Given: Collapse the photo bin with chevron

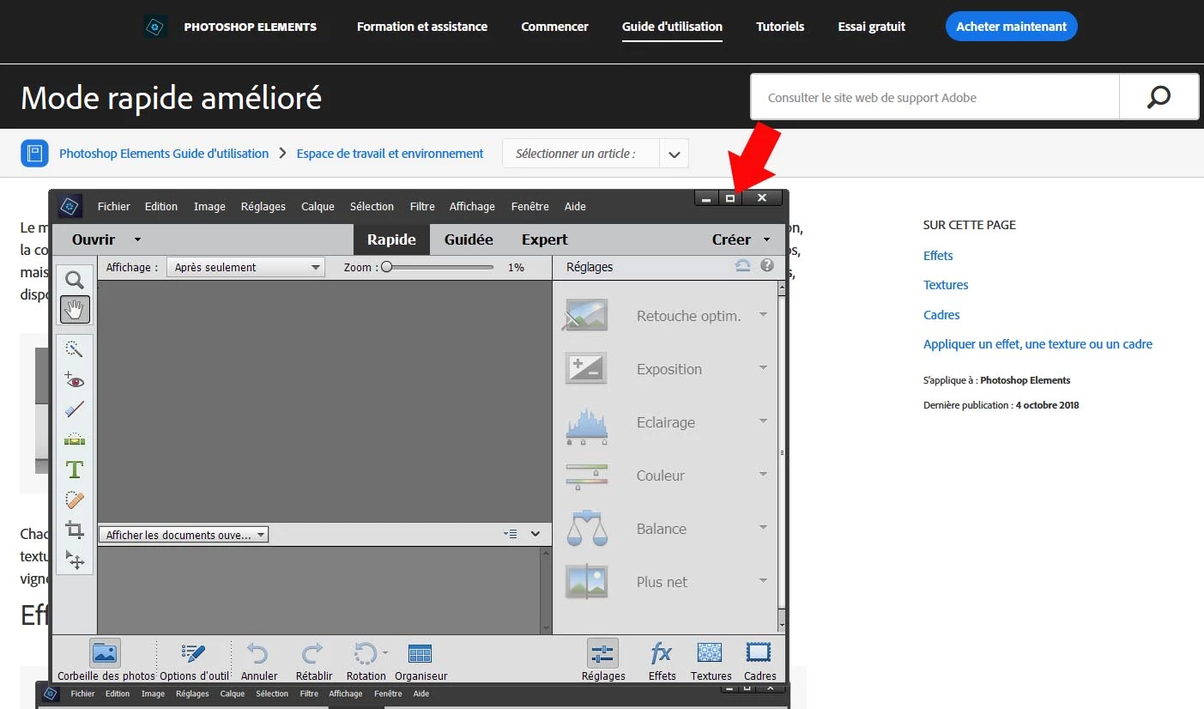Looking at the screenshot, I should coord(535,534).
